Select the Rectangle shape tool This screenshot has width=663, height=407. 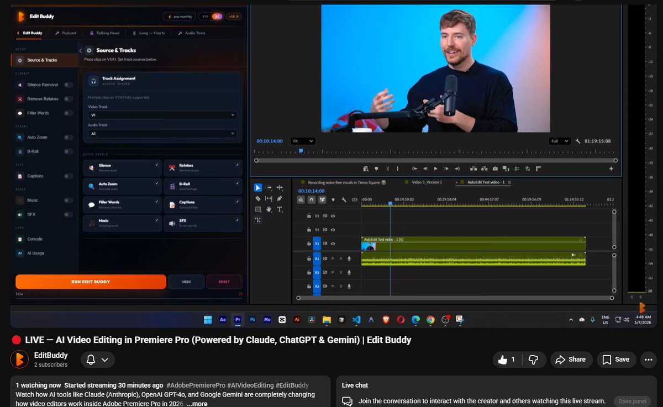pos(258,209)
